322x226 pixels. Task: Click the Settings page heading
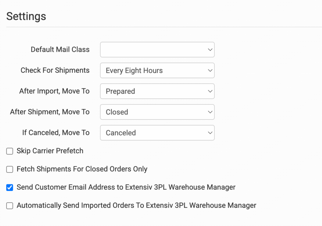[x=26, y=16]
